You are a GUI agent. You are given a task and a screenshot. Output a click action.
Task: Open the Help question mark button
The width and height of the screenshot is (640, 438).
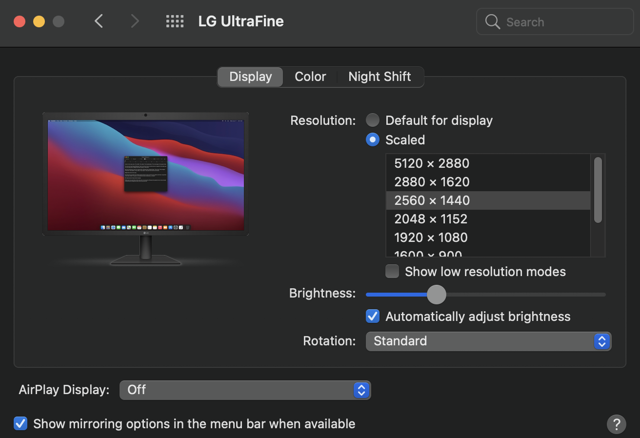click(616, 423)
